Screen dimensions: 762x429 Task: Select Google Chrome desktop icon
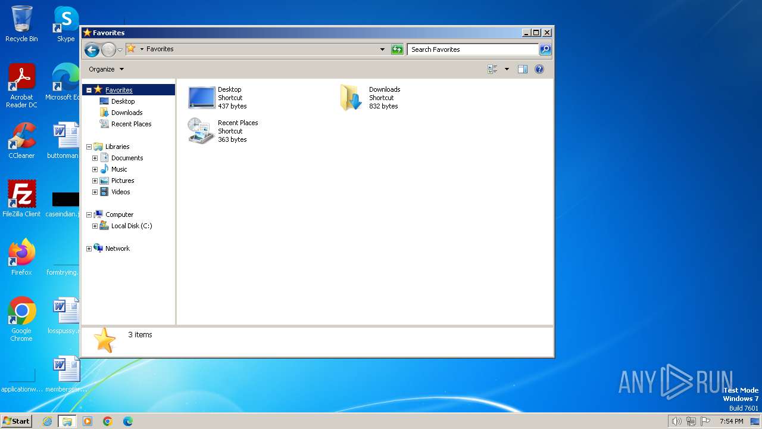pyautogui.click(x=21, y=319)
